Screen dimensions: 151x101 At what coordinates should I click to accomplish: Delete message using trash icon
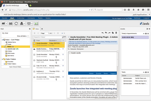[x=116, y=33]
